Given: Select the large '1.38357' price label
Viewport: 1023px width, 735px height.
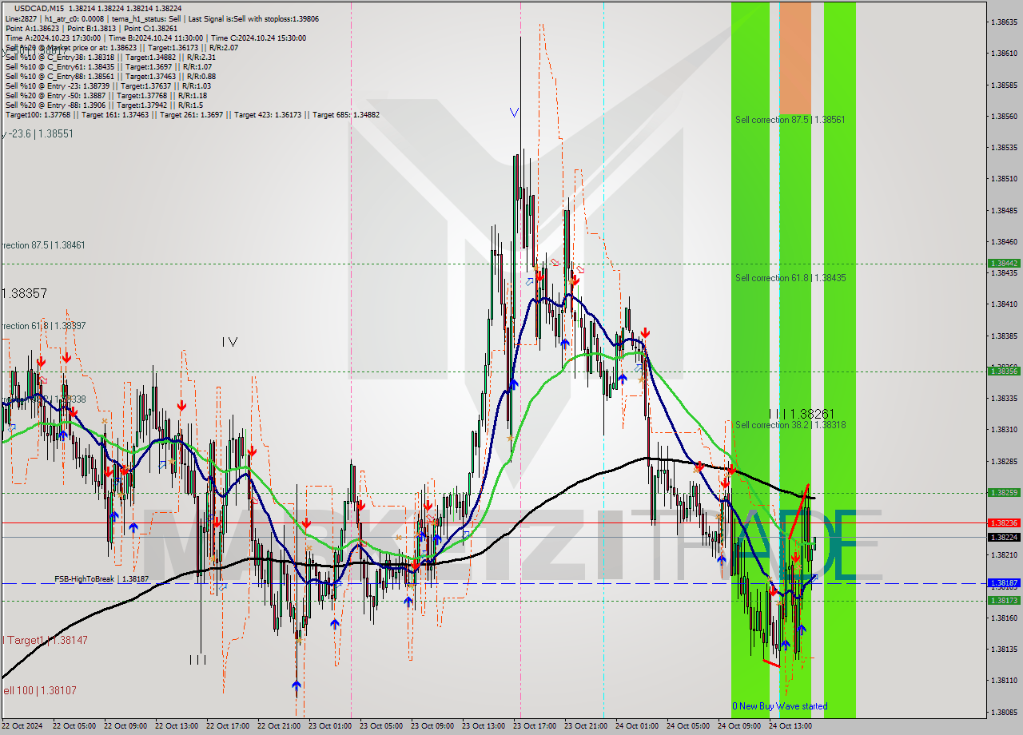Looking at the screenshot, I should click(x=25, y=294).
